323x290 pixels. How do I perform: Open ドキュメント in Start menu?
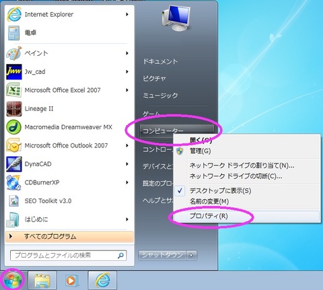161,61
